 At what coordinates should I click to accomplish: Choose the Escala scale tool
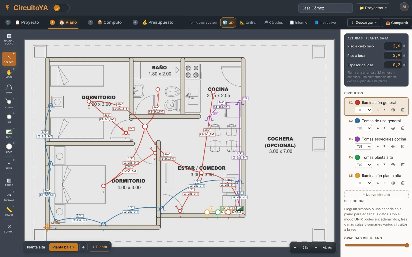click(9, 197)
